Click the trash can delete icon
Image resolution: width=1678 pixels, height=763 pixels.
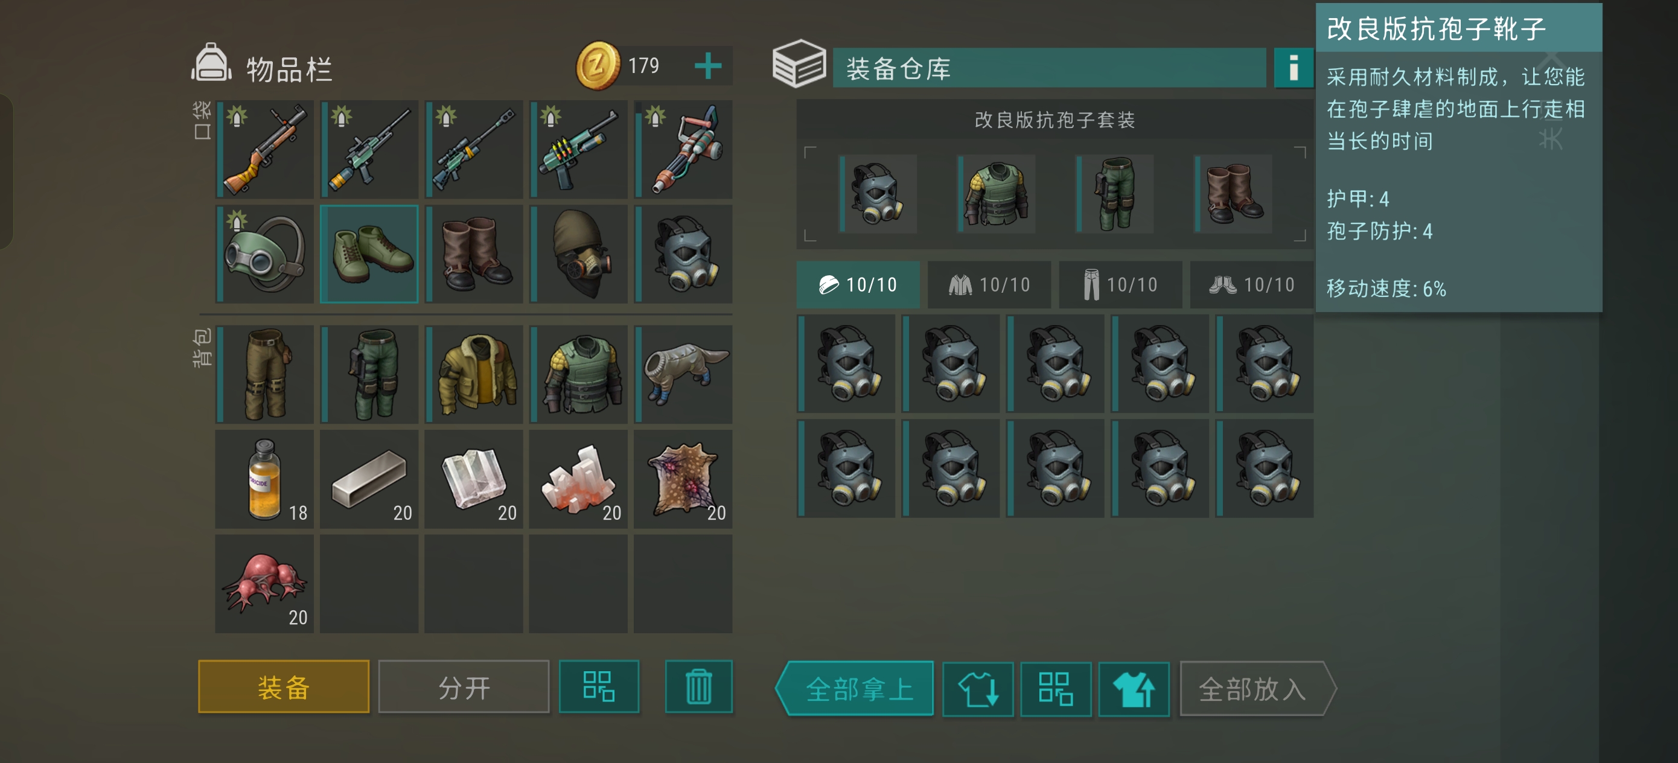698,687
